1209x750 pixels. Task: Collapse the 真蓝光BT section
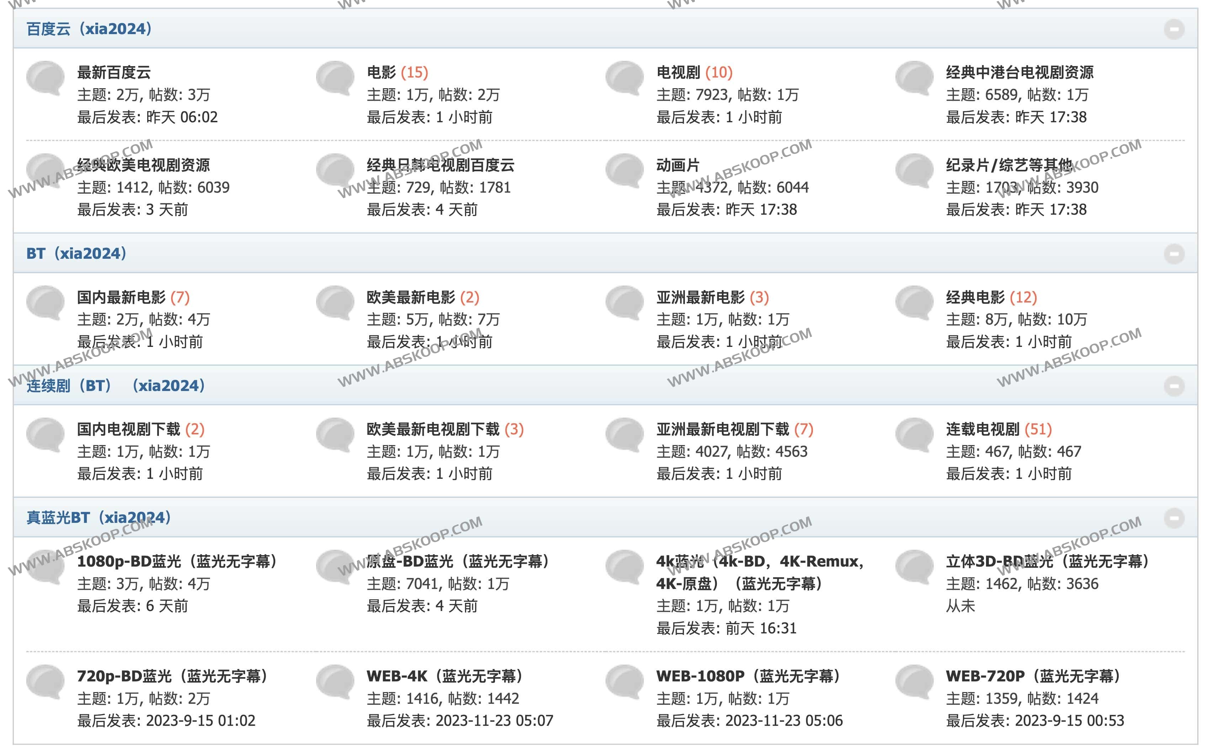[x=1173, y=518]
